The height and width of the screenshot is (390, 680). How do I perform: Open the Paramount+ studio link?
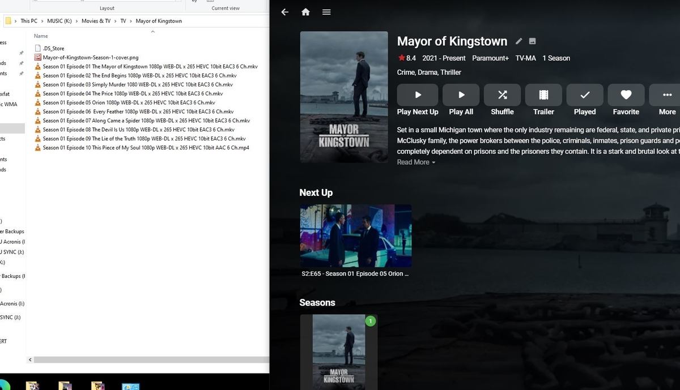pos(490,58)
